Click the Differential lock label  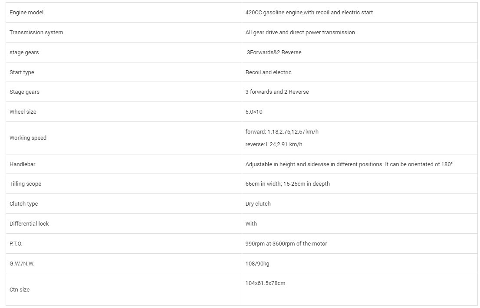tap(29, 224)
